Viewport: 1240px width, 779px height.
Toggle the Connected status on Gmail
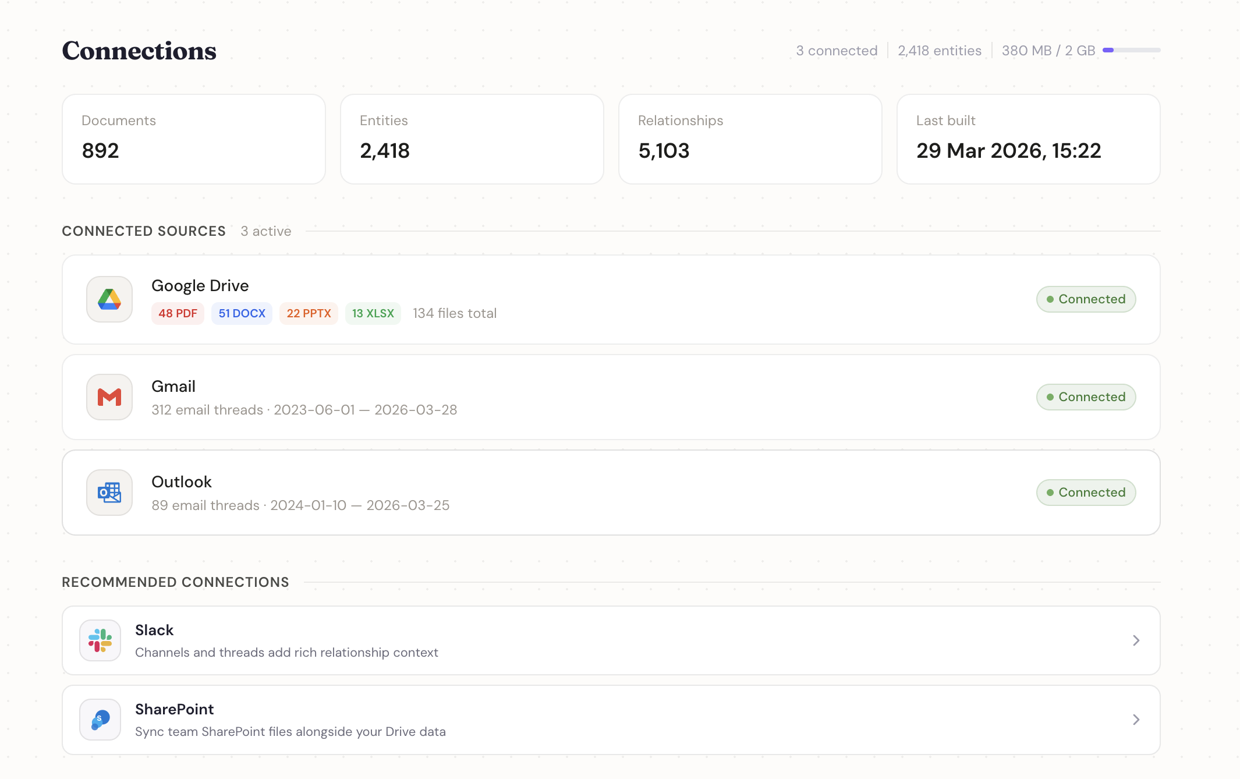1086,396
